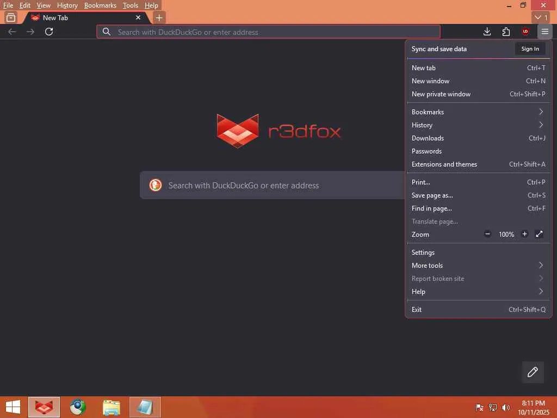The height and width of the screenshot is (418, 557).
Task: Focus the top address bar field
Action: coord(268,32)
